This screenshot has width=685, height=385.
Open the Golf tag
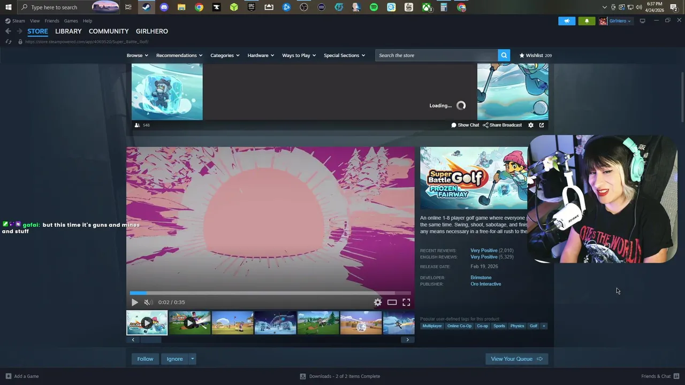534,326
